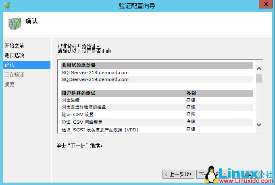Click the list scrollbar thumb
Screen dimensions: 275x185
point(259,78)
